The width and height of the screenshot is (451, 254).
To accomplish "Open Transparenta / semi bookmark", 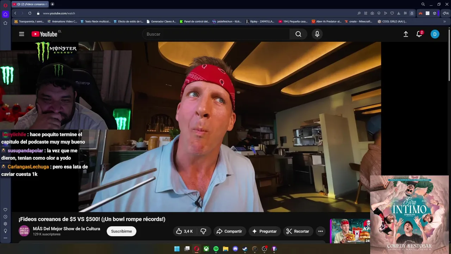I will pyautogui.click(x=29, y=22).
